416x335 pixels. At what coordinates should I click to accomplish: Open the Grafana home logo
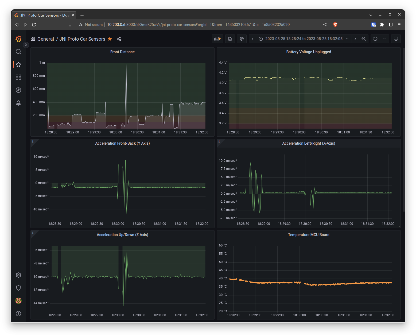click(18, 39)
